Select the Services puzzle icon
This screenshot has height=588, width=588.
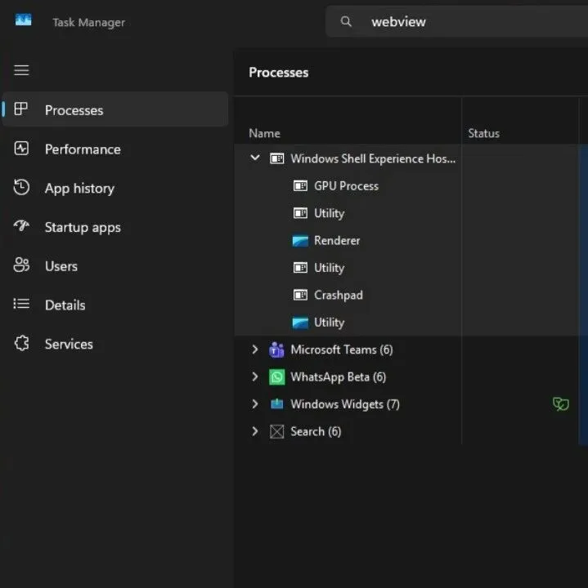tap(21, 343)
